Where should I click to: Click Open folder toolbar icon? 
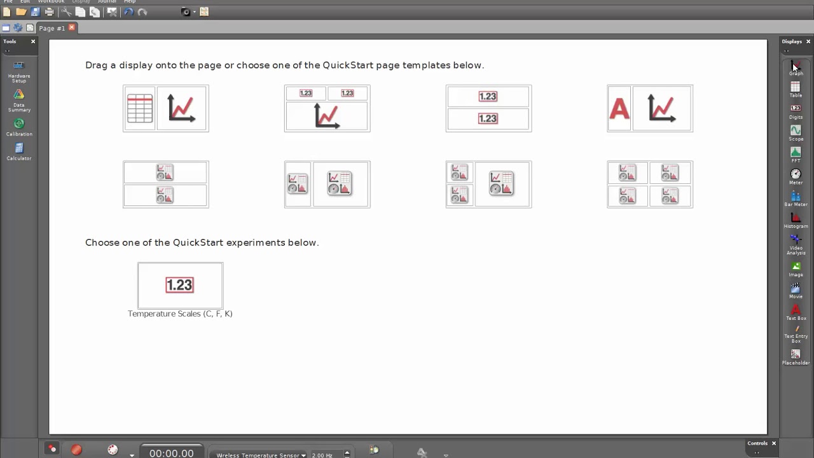coord(21,11)
